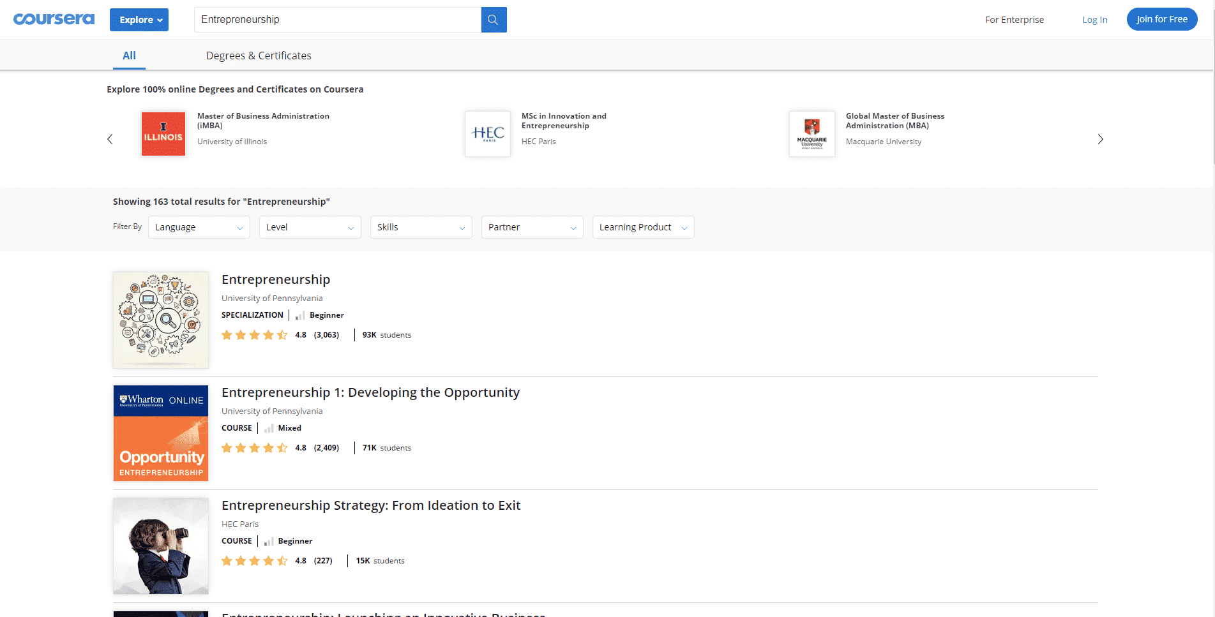Open the Entrepreneurship specialization title
Screen dimensions: 1215x617
tap(276, 279)
